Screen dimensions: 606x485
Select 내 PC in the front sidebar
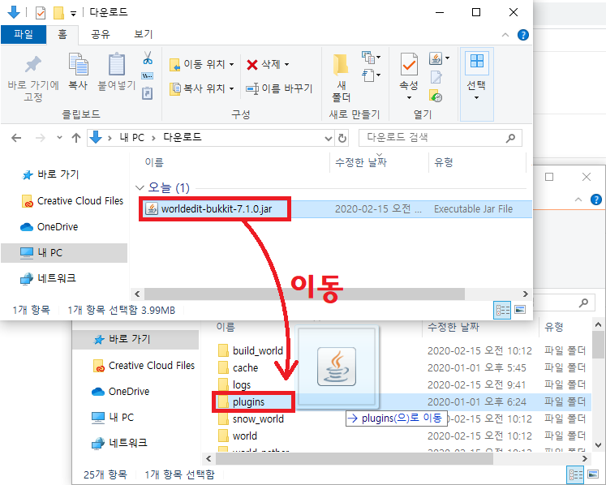(x=64, y=253)
